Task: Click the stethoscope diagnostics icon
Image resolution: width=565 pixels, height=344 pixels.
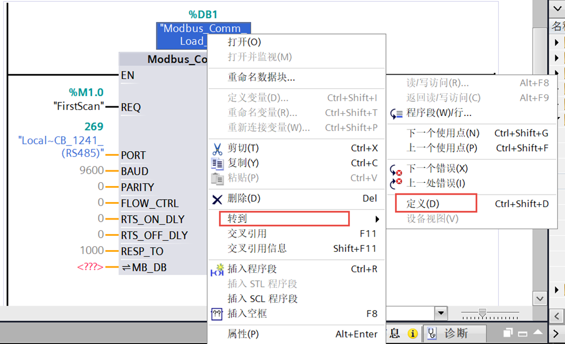Action: coord(432,333)
